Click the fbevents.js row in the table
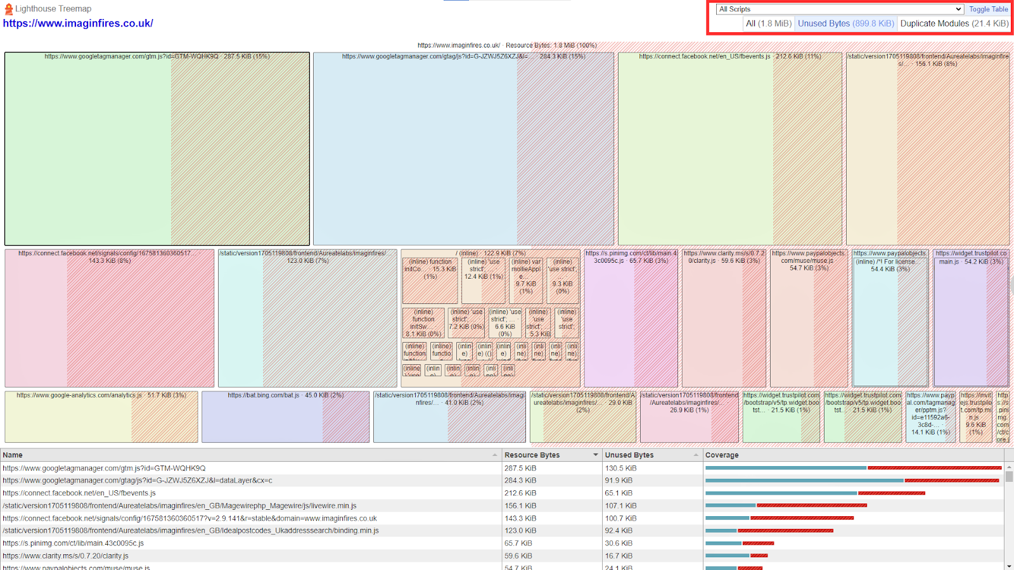The width and height of the screenshot is (1014, 570). 502,493
